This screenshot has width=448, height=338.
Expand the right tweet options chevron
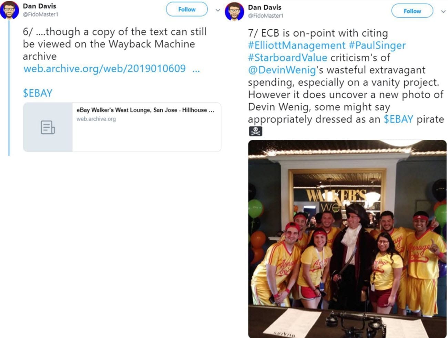[443, 11]
